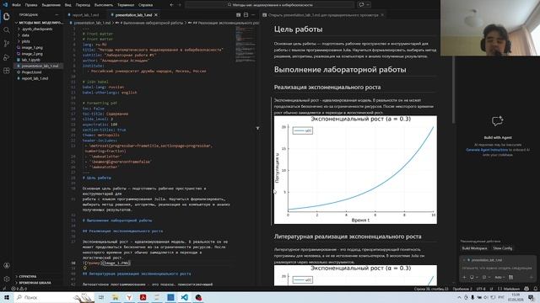
Task: Open the Правка menu
Action: (31, 5)
